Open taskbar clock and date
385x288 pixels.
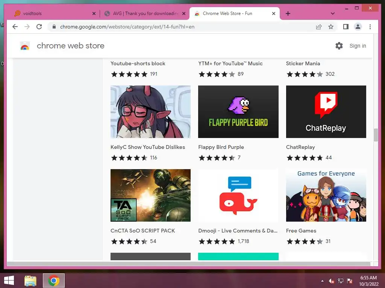[368, 281]
